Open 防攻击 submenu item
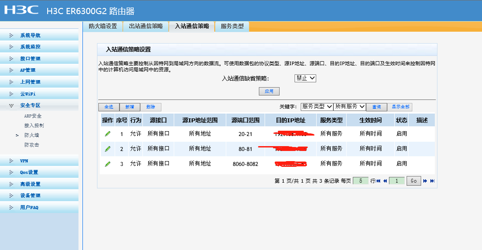 coord(32,145)
